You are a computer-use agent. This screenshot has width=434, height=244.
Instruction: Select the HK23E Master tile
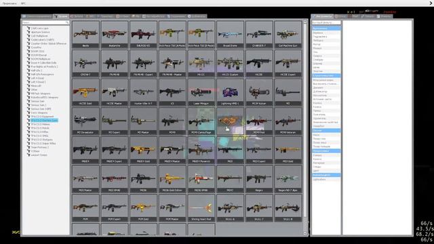(x=115, y=92)
